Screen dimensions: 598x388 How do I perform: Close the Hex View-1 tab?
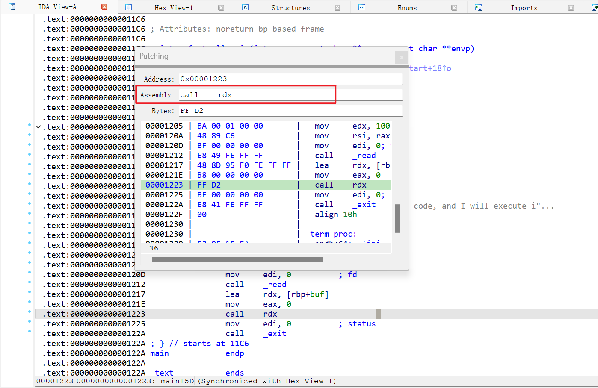[221, 8]
